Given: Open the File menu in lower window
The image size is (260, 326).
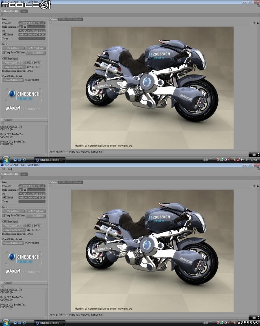Looking at the screenshot, I should pos(3,169).
